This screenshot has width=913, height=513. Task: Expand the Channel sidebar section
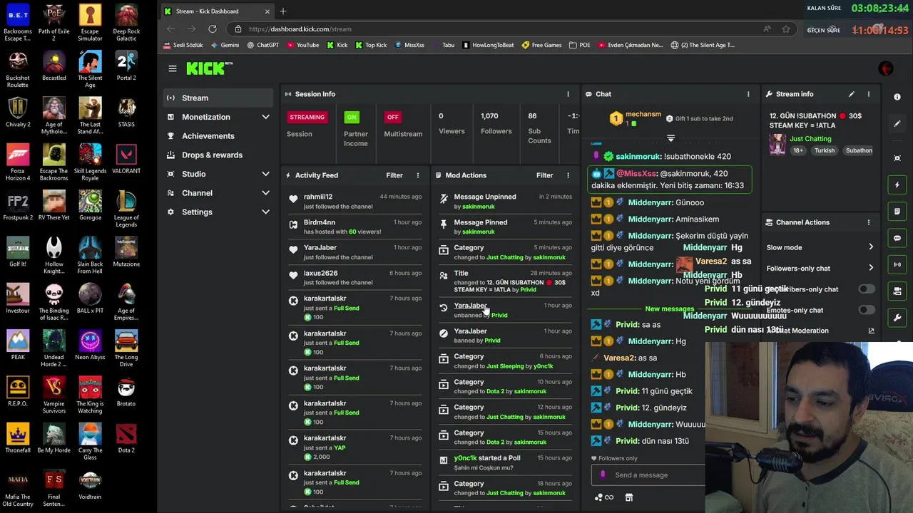click(x=265, y=193)
